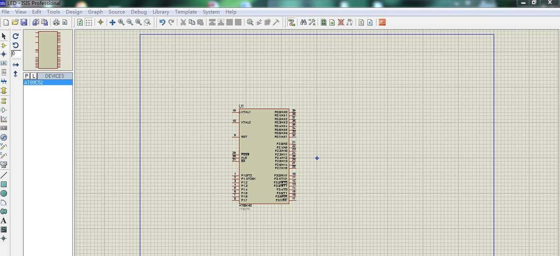
Task: Click the Selection arrow tool
Action: (4, 36)
